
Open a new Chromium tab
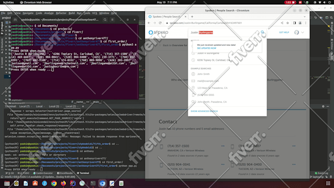pos(192,17)
